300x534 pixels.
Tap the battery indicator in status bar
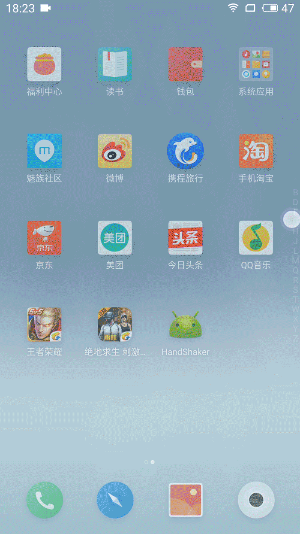[x=270, y=8]
